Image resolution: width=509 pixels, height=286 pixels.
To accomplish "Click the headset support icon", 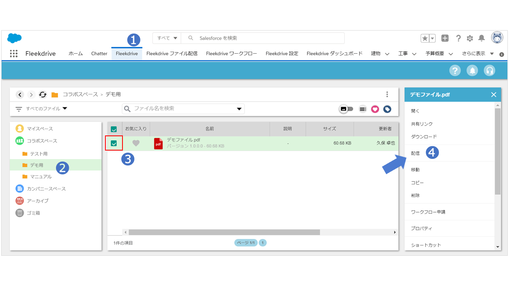I will 490,70.
